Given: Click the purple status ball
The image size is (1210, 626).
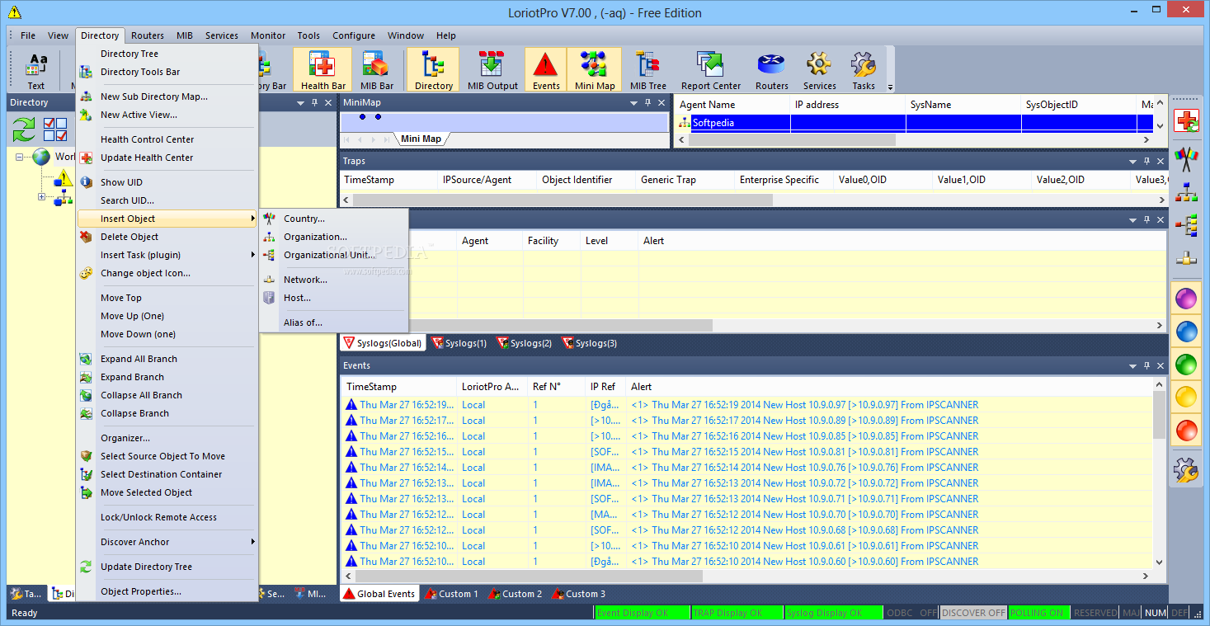Looking at the screenshot, I should (1186, 298).
